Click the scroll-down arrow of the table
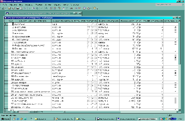This screenshot has height=121, width=185. [x=179, y=110]
